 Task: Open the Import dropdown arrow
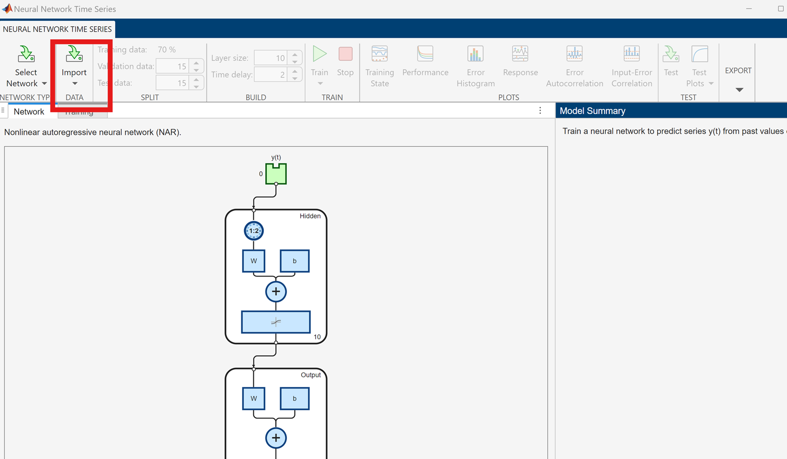point(75,84)
